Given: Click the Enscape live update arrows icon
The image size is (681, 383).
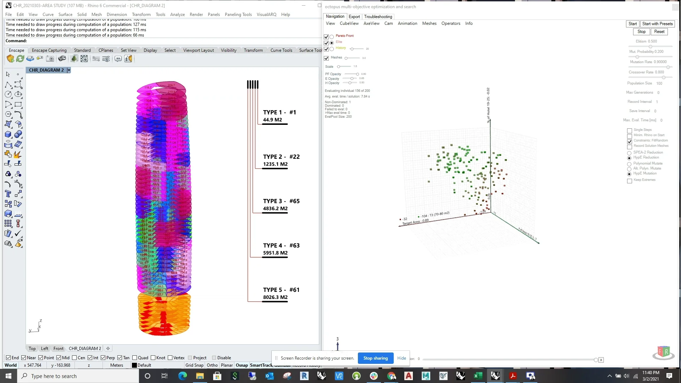Looking at the screenshot, I should pos(20,59).
